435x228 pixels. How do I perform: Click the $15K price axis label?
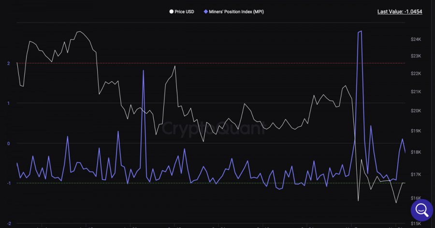(416, 224)
